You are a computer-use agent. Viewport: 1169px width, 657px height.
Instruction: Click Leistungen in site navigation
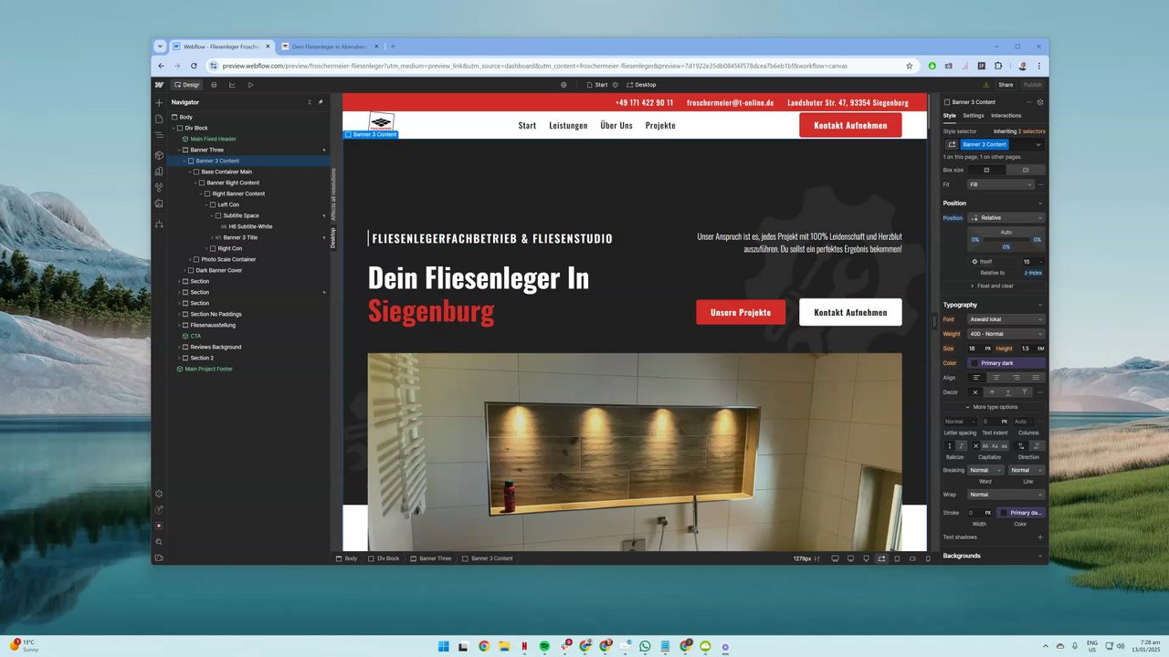click(568, 125)
